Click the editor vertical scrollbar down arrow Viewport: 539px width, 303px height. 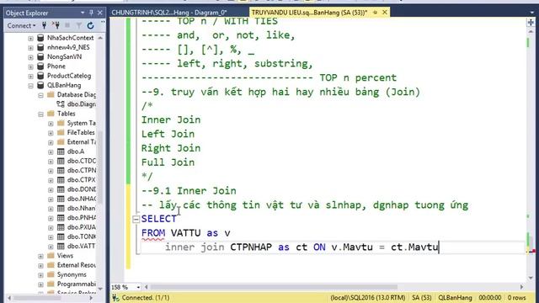click(531, 278)
